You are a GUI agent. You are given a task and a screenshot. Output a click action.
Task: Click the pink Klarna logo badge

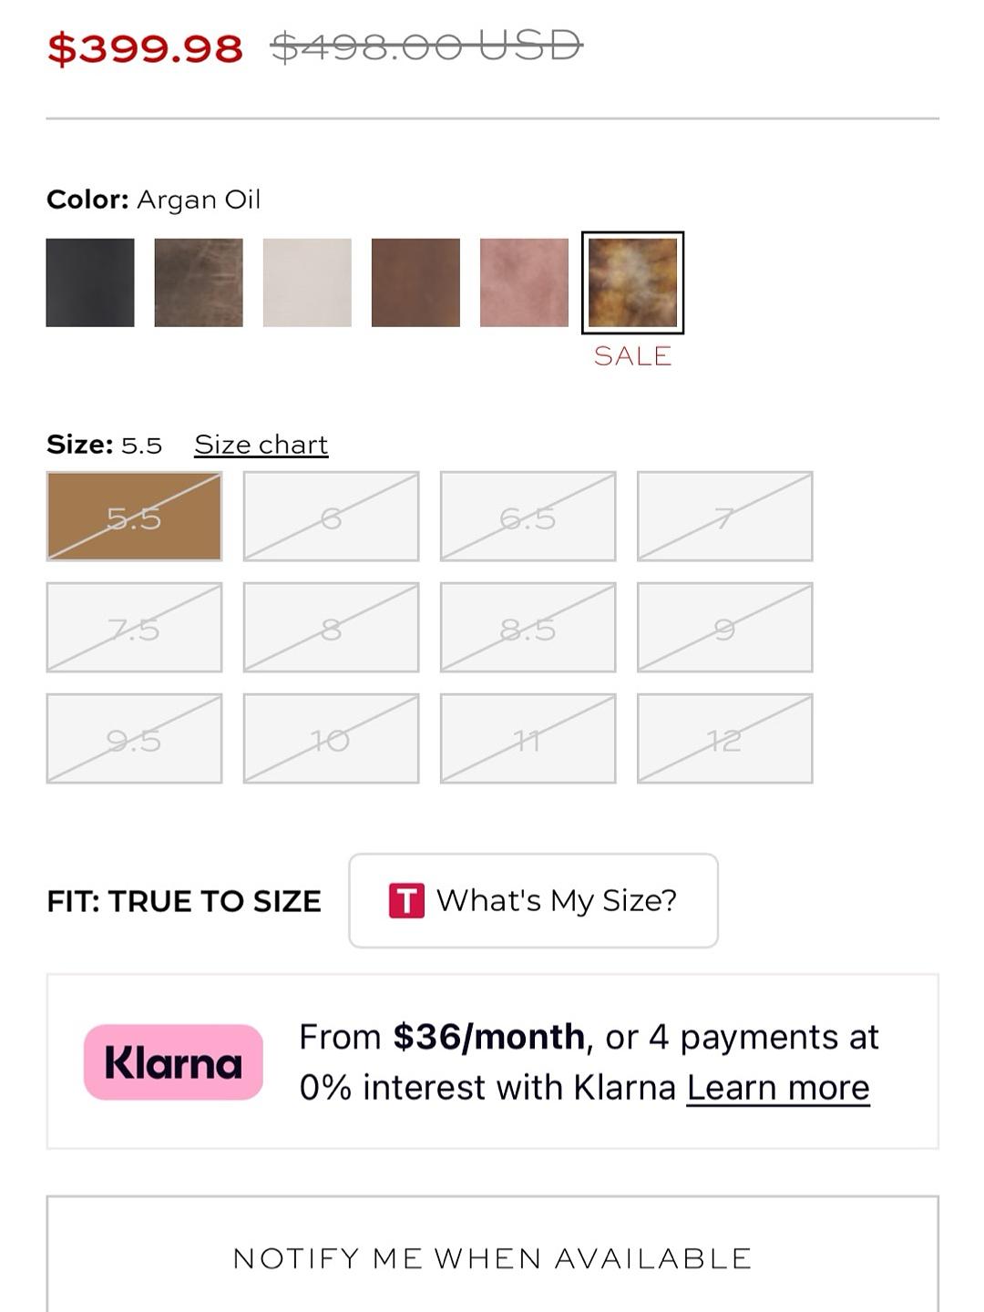click(x=173, y=1062)
